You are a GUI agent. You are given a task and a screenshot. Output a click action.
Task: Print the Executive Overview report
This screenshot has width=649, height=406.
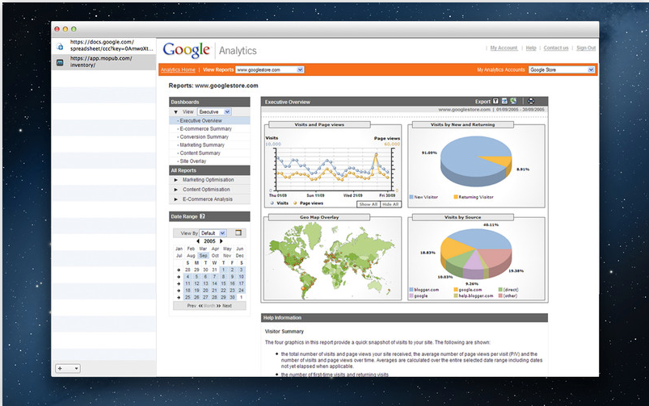tap(531, 101)
